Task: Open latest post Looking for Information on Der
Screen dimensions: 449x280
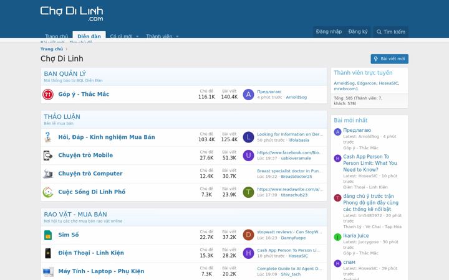Action: [x=290, y=134]
